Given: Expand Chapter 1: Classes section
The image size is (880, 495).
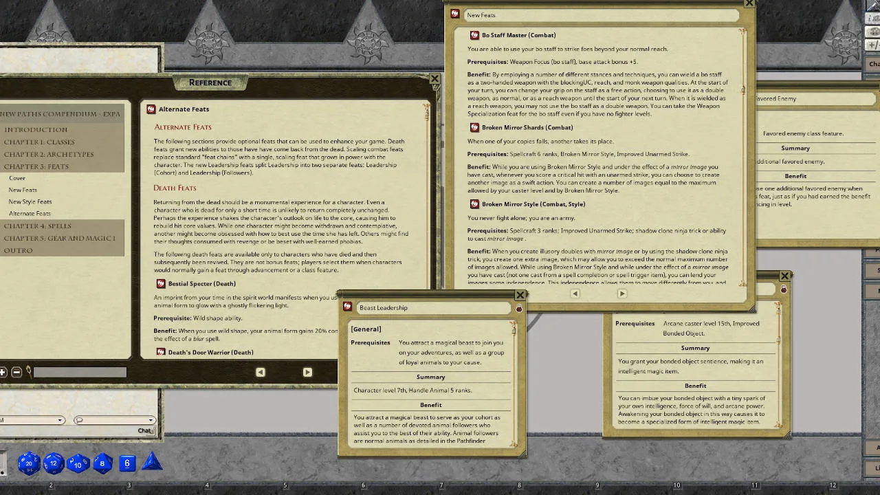Looking at the screenshot, I should coord(62,142).
